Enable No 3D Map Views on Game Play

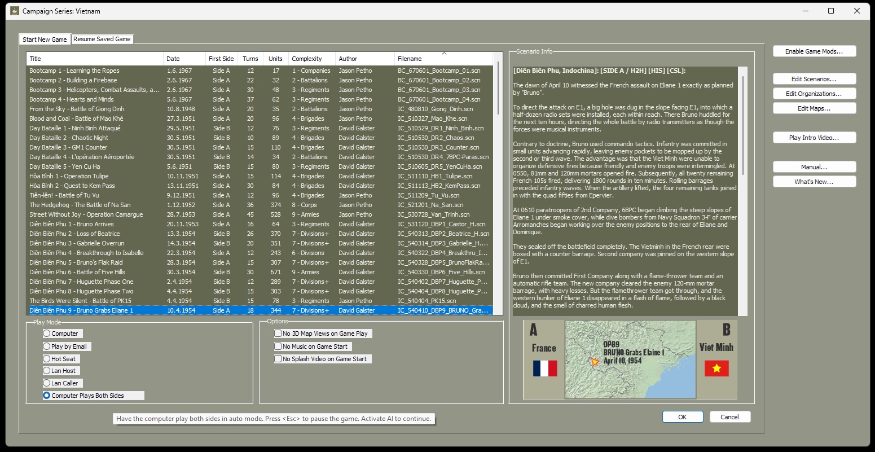(323, 333)
